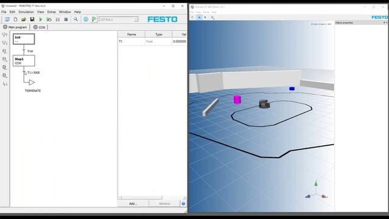Screen dimensions: 389x219
Task: Open the Edit menu in Robotino View
Action: (12, 12)
